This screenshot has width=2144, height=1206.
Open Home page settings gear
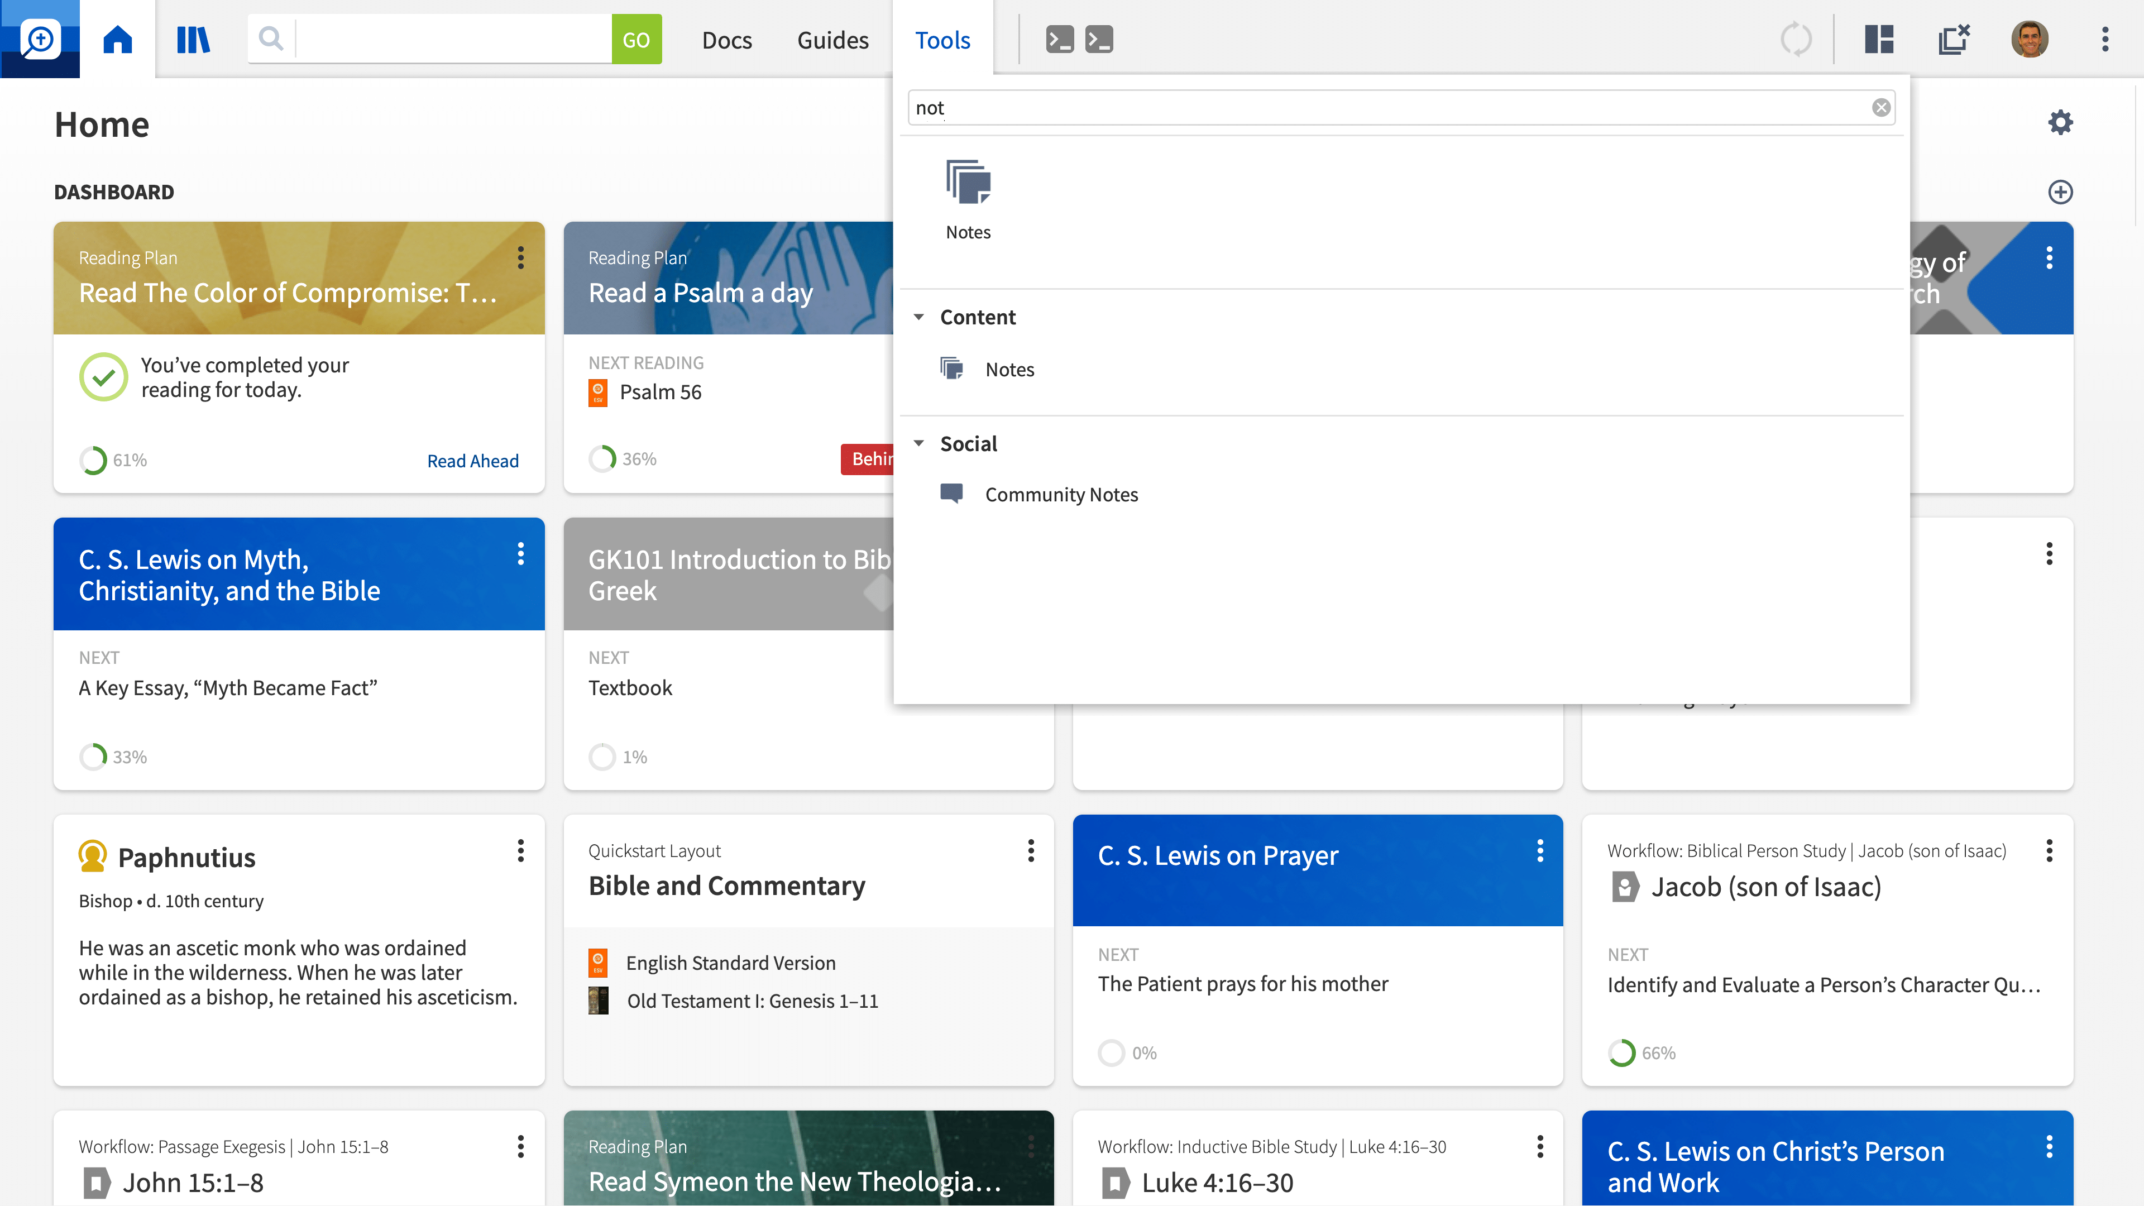coord(2060,123)
